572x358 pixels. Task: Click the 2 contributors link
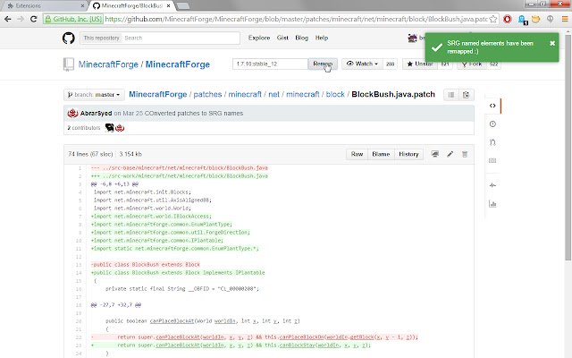point(84,128)
